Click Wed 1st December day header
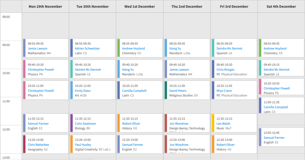305x160 pixels. [x=140, y=6]
